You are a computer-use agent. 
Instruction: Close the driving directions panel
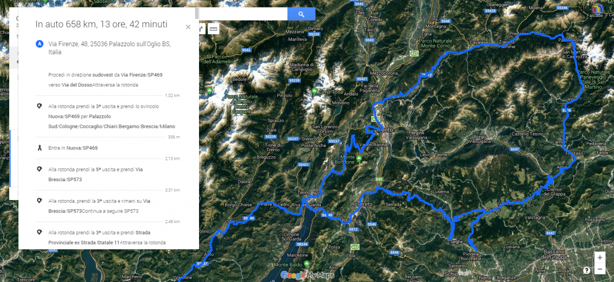[x=188, y=27]
